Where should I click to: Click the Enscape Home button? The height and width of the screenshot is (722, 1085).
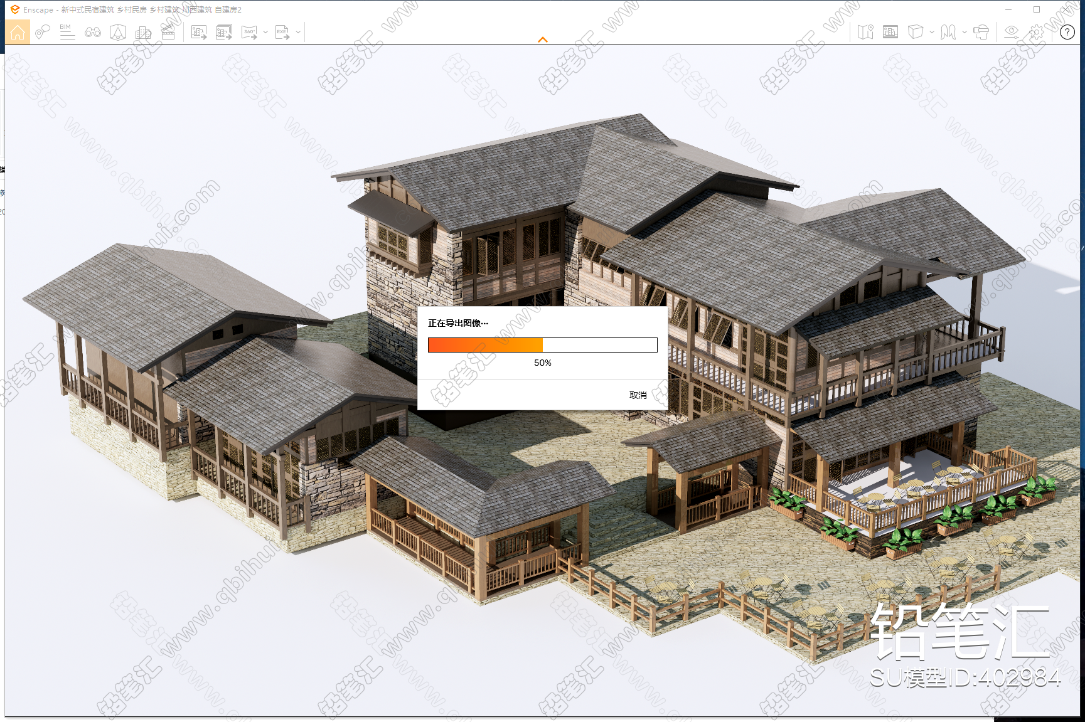coord(18,32)
